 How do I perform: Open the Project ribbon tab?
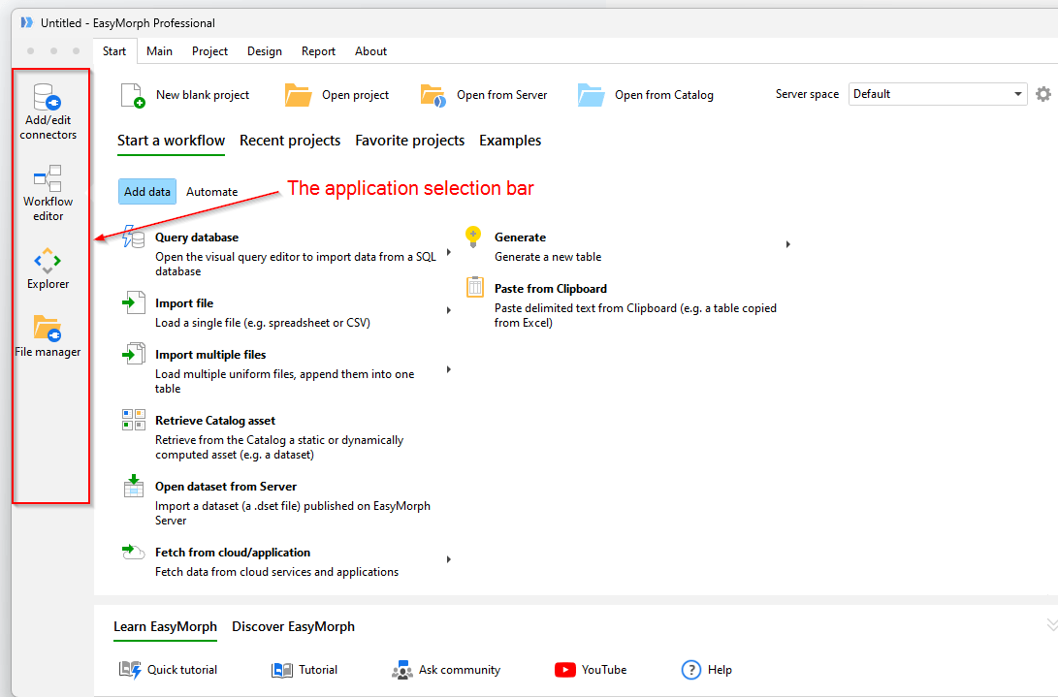(x=209, y=51)
